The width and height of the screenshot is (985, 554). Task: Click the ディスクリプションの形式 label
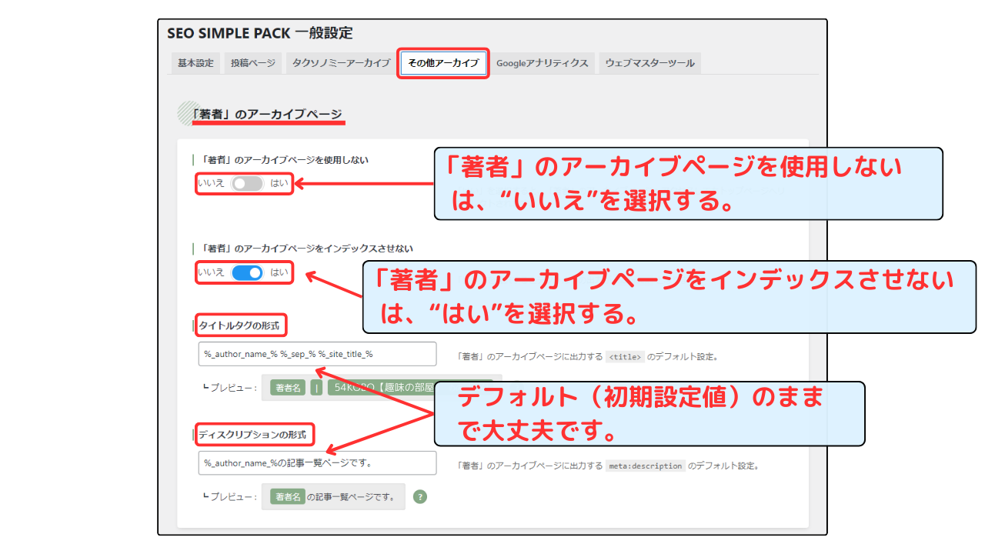(x=252, y=436)
